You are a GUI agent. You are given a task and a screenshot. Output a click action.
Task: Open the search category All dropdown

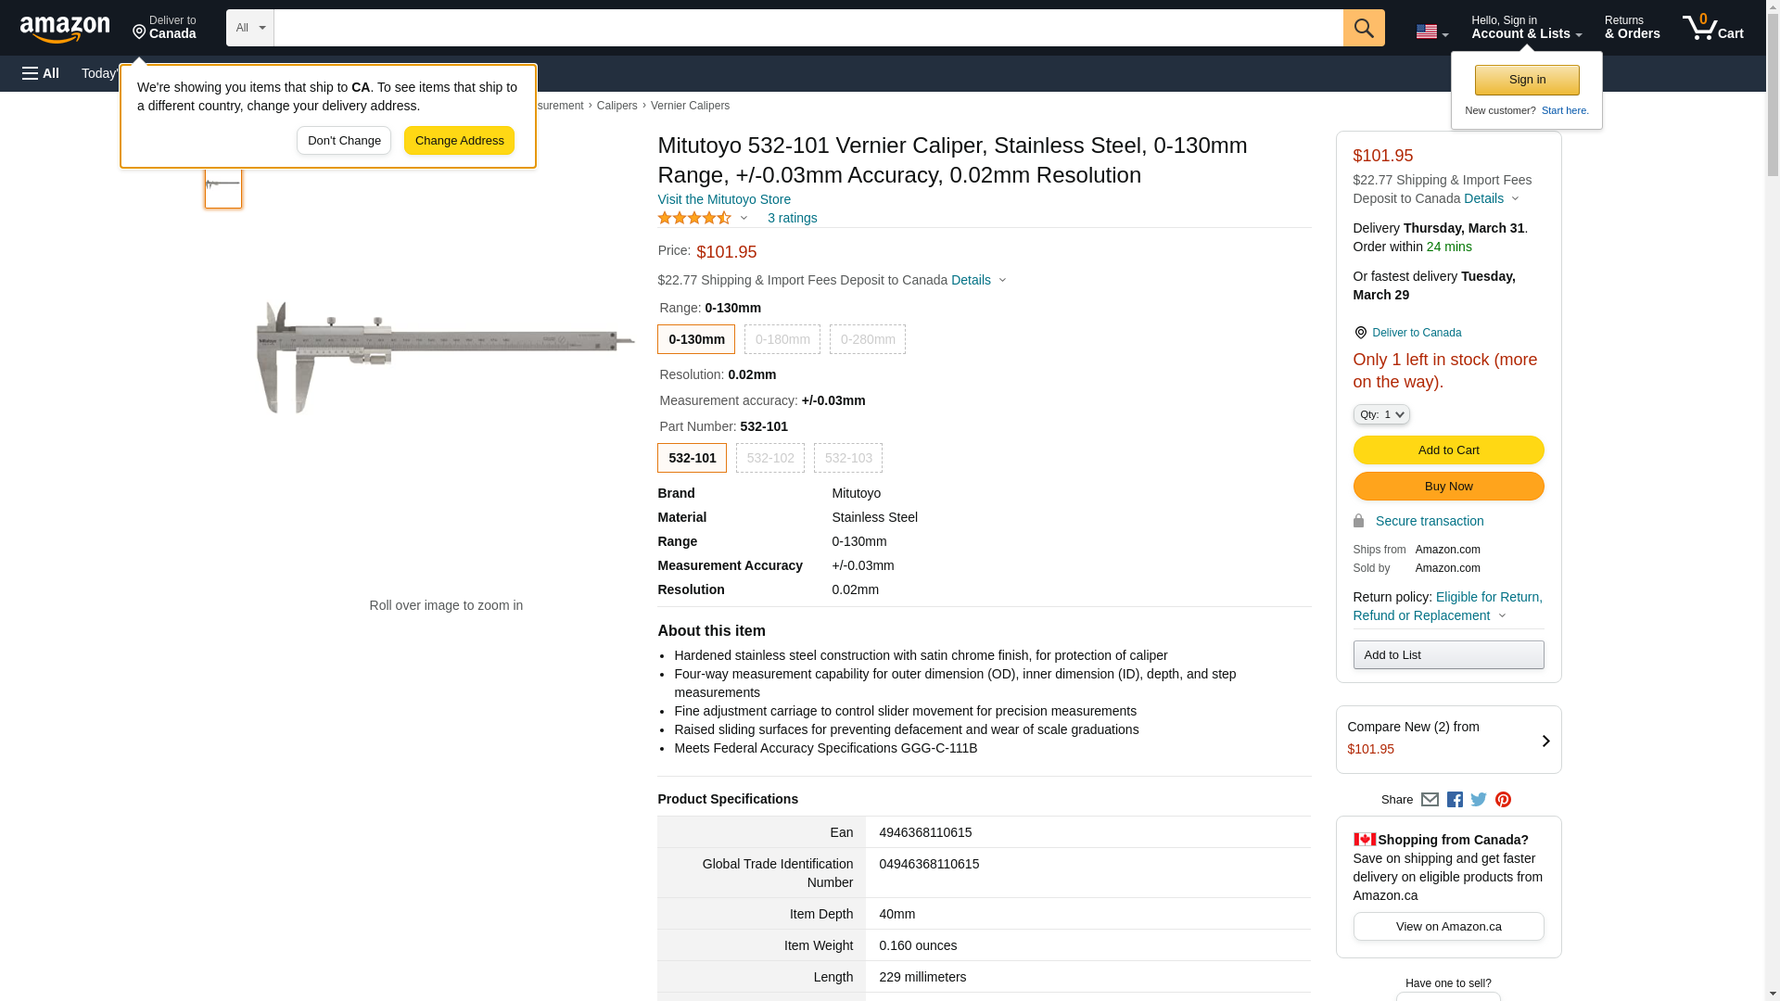click(249, 28)
